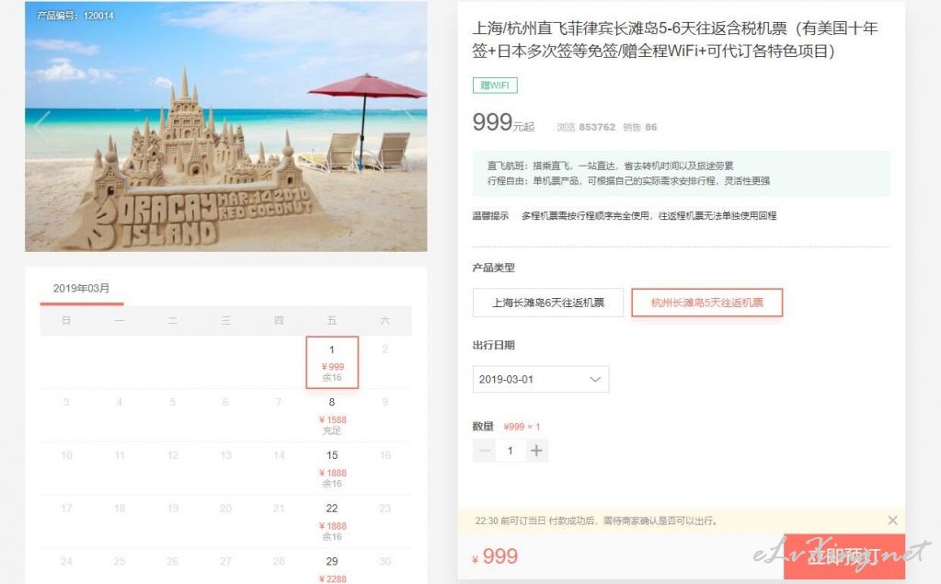Open the 2019年03月 calendar tab
Image resolution: width=941 pixels, height=584 pixels.
click(82, 289)
